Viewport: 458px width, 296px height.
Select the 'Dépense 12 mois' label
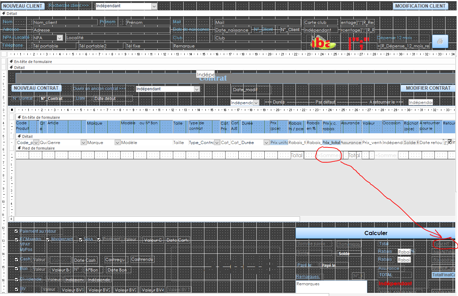point(404,38)
